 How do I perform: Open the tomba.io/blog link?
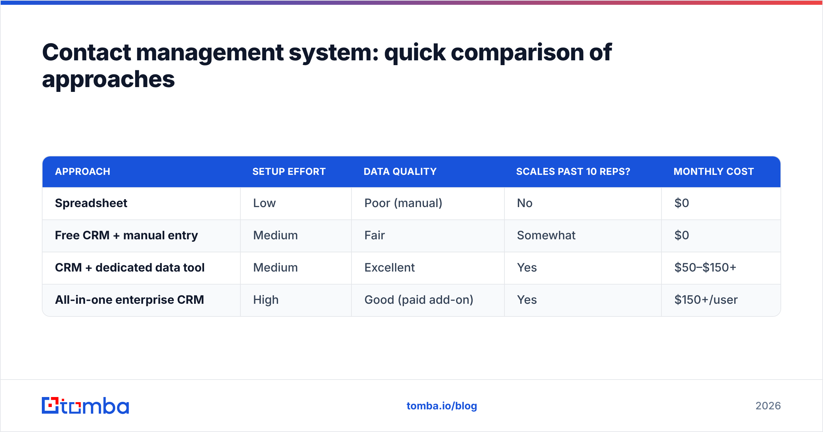(442, 406)
